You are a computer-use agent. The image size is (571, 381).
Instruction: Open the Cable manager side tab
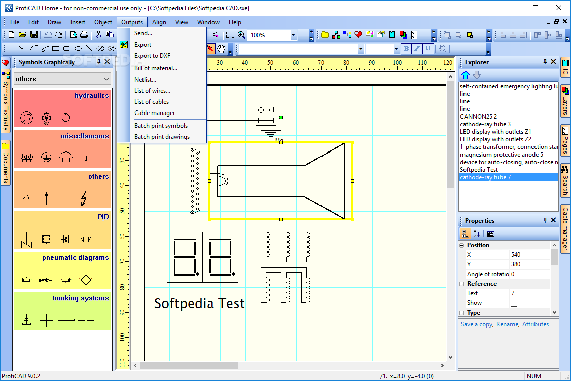[x=565, y=228]
